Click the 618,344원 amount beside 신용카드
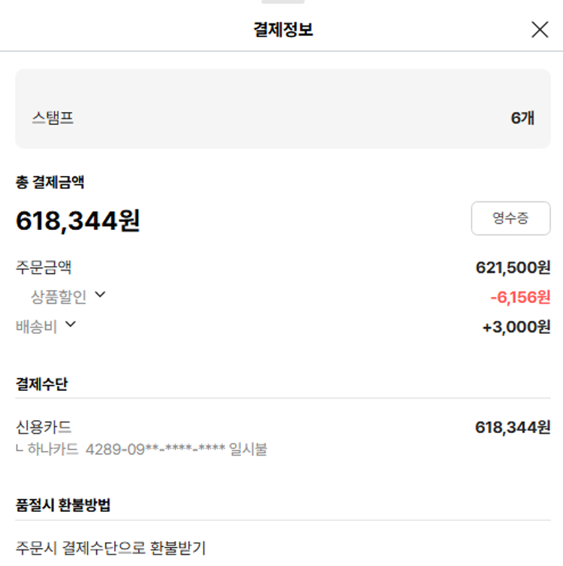 pos(513,427)
